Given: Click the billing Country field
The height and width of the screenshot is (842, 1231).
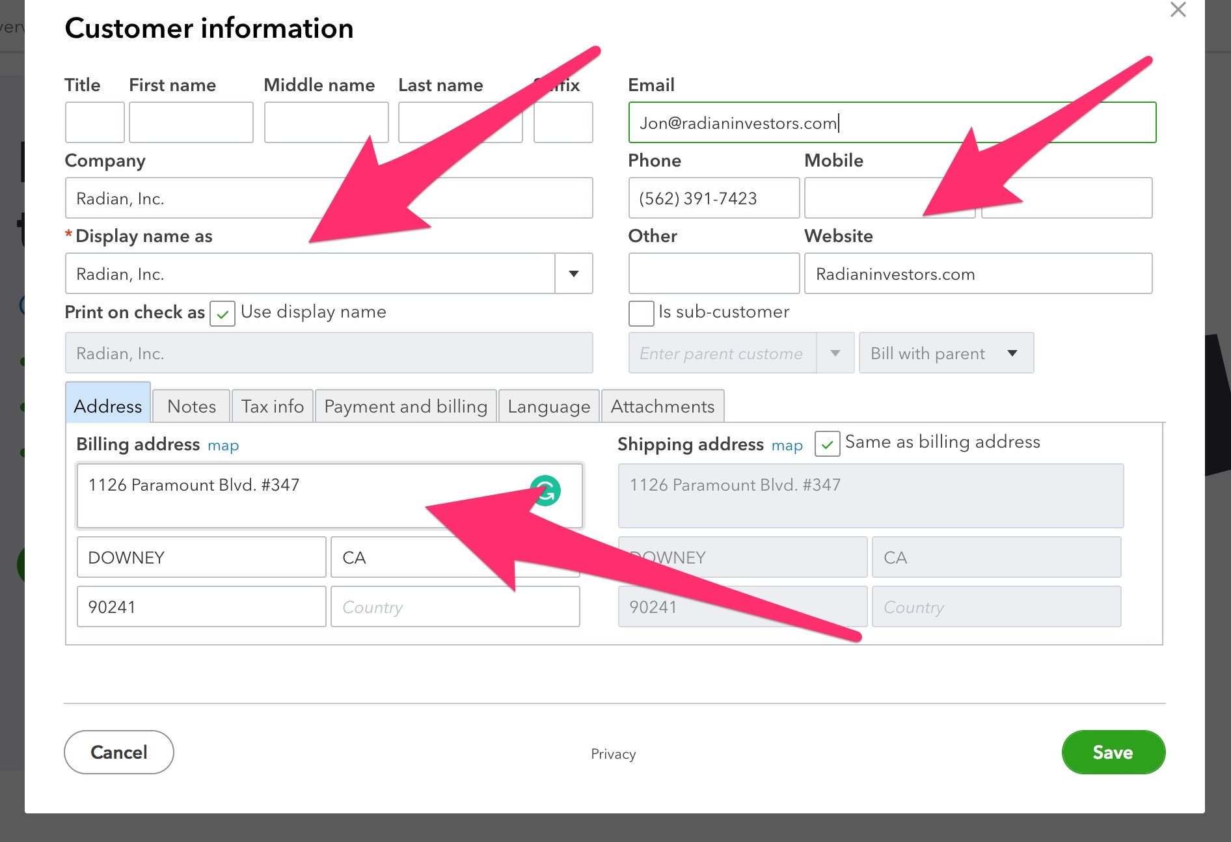Looking at the screenshot, I should pos(455,606).
